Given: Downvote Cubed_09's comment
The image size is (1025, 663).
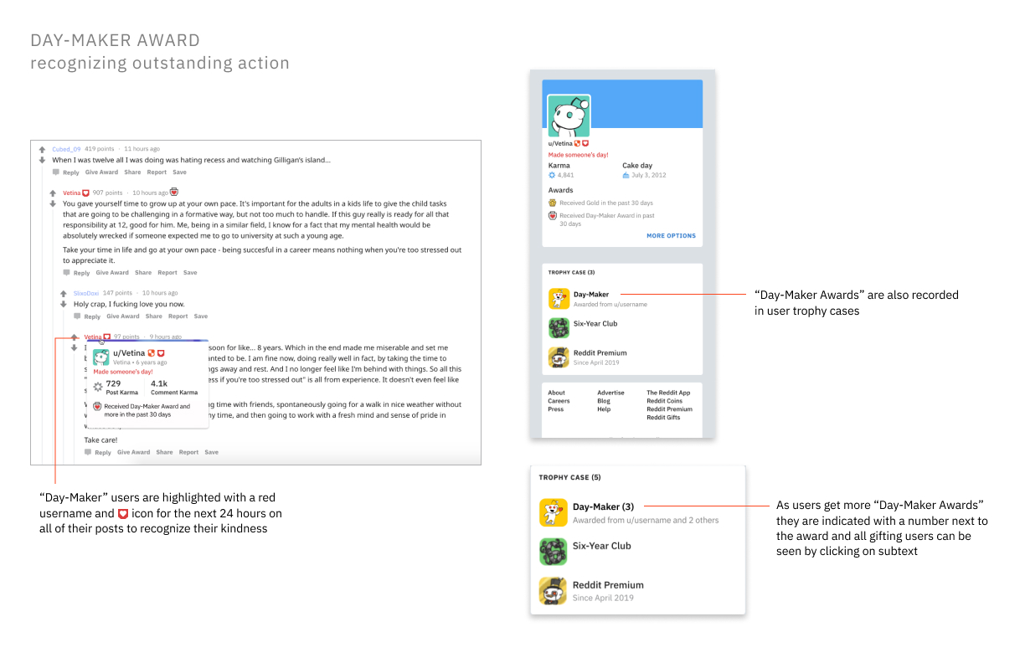Looking at the screenshot, I should tap(42, 160).
